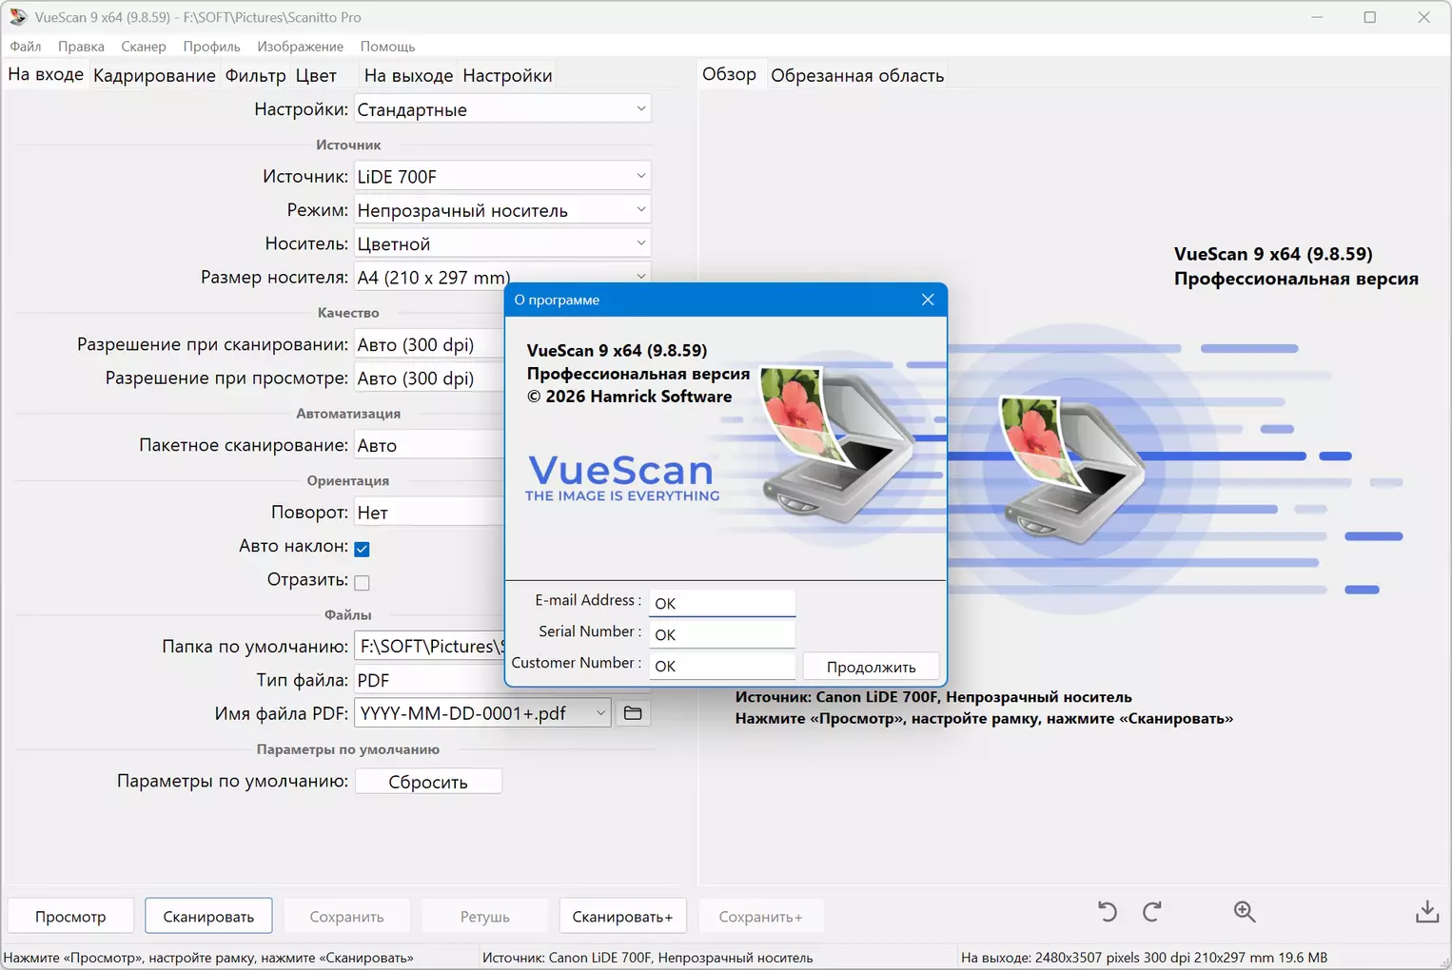Expand the «Носитель» Цветной dropdown
Image resolution: width=1452 pixels, height=970 pixels.
point(502,243)
